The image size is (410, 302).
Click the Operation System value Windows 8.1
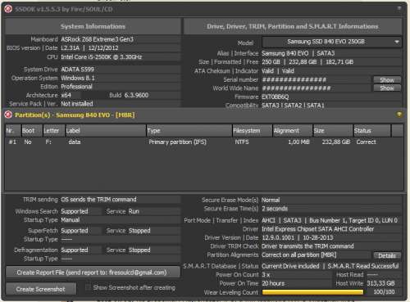[78, 78]
